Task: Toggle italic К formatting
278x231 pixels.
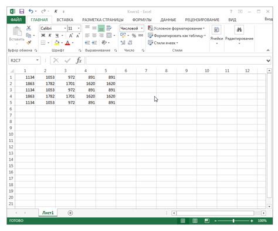Action: (x=50, y=35)
